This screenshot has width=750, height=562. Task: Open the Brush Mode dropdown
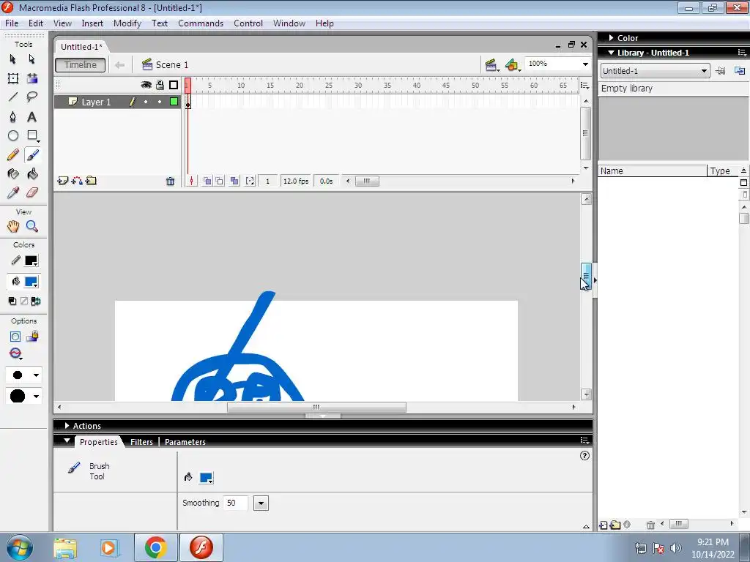click(16, 354)
